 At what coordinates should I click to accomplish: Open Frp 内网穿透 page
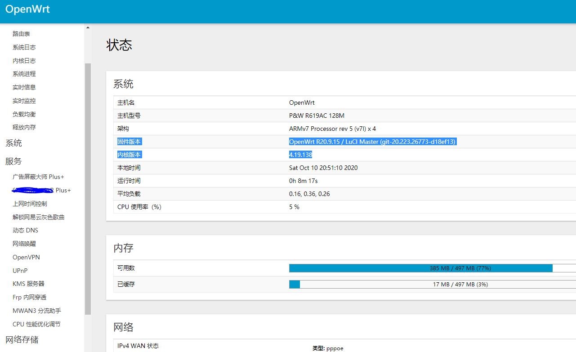[x=29, y=297]
